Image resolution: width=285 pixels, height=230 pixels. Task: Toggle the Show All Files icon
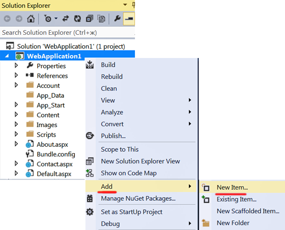101,19
